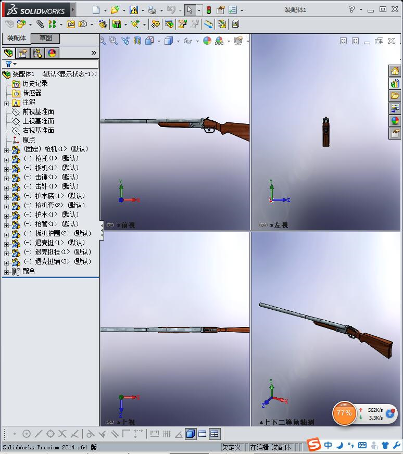Open the PropertyManager tab
The image size is (403, 454).
click(x=22, y=53)
